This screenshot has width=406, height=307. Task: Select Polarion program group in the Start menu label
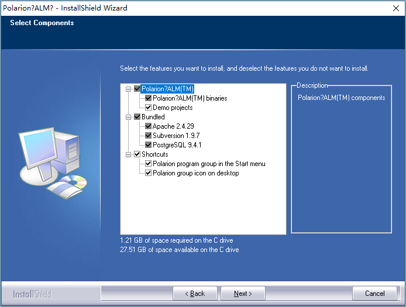pos(209,164)
